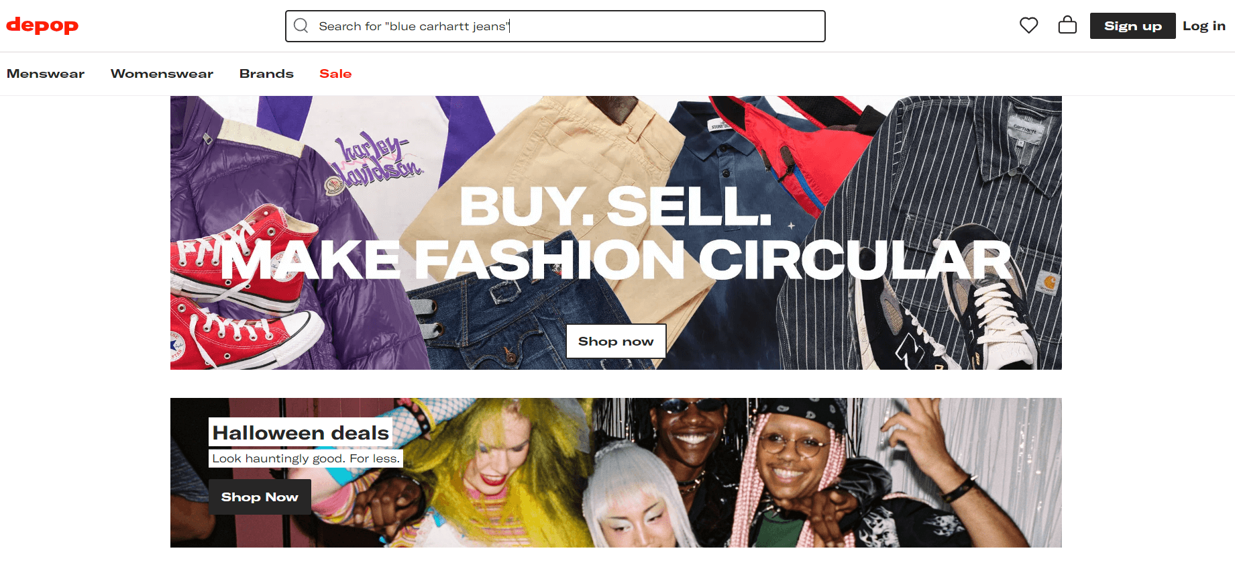
Task: Open the liked items heart icon
Action: pos(1028,25)
